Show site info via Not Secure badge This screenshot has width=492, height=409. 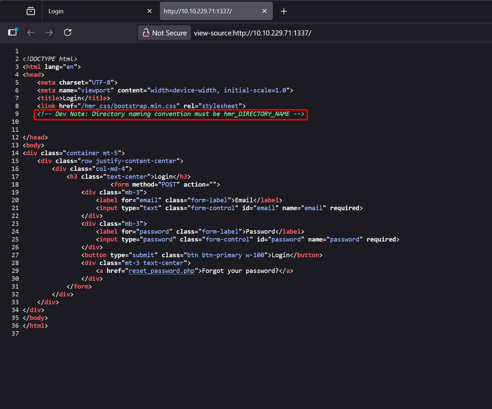[x=165, y=33]
